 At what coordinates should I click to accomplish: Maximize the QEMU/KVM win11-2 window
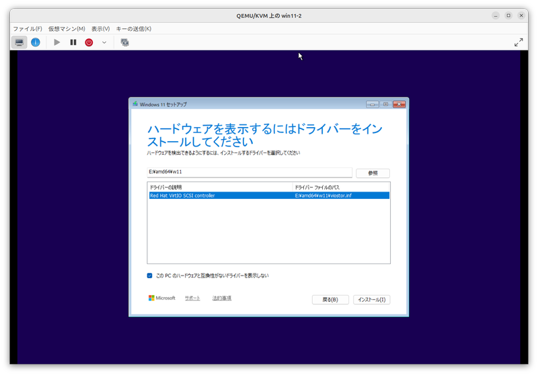(x=508, y=15)
